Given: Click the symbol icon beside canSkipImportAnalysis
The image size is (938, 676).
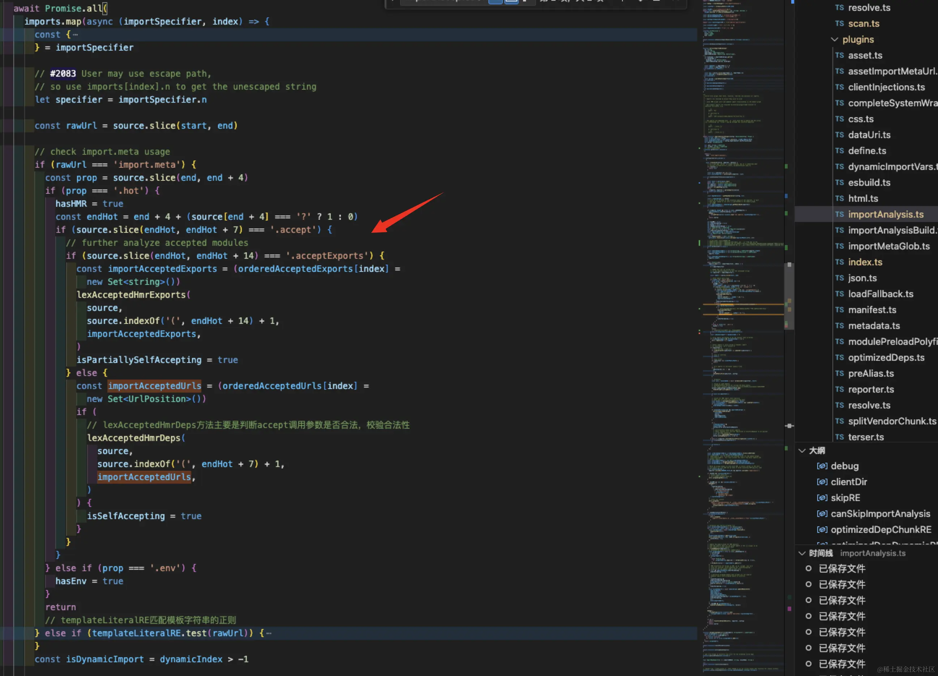Looking at the screenshot, I should [x=822, y=514].
